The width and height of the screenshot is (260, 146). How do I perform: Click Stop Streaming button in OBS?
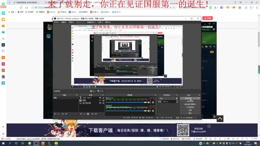pyautogui.click(x=188, y=98)
